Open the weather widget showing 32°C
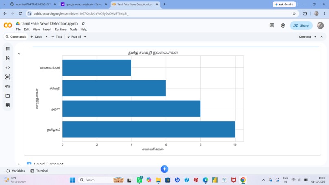The height and width of the screenshot is (185, 329). (x=16, y=180)
